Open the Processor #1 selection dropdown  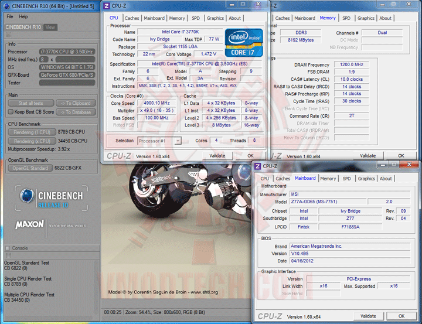click(159, 141)
